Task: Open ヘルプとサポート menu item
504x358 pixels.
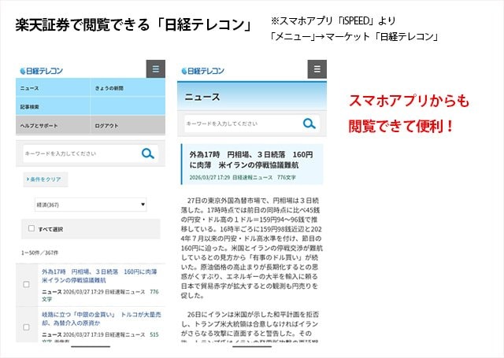Action: (x=54, y=126)
